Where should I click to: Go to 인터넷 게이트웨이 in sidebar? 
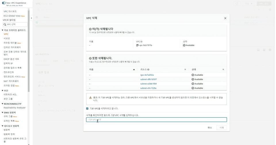click(x=12, y=47)
